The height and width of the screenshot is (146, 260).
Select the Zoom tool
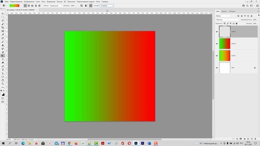point(3,84)
